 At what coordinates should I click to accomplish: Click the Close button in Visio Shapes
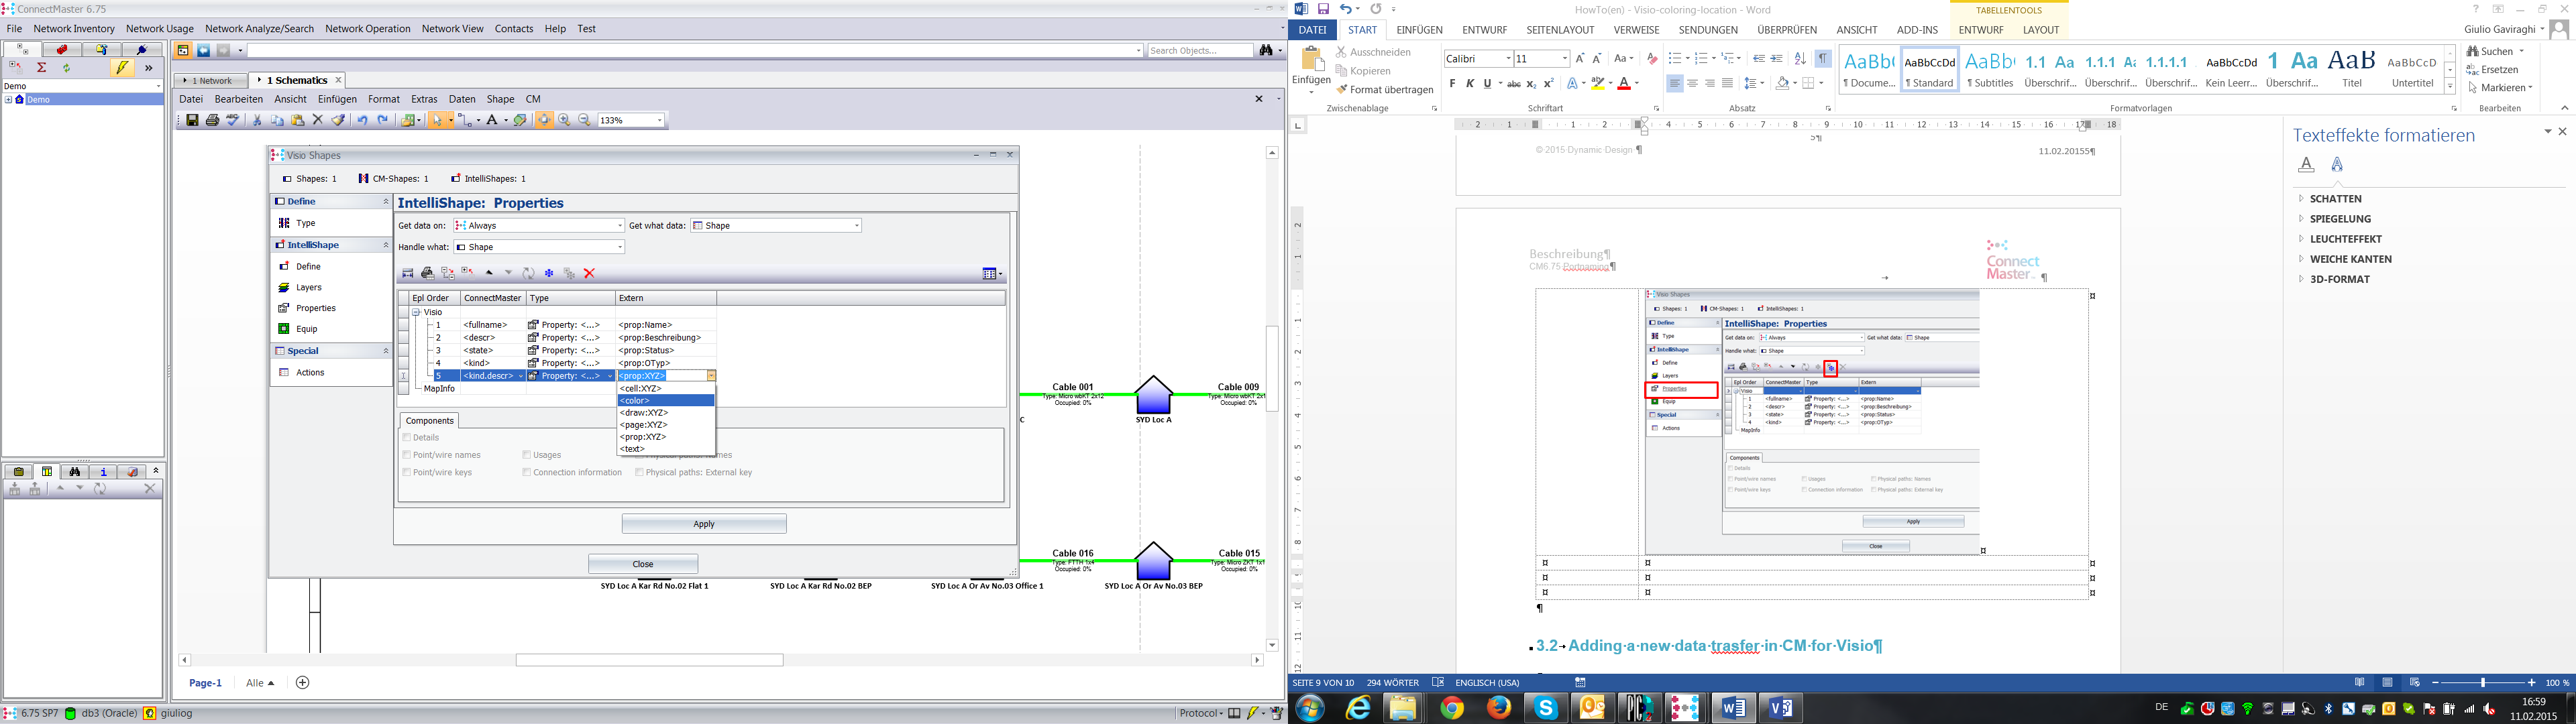(x=643, y=564)
